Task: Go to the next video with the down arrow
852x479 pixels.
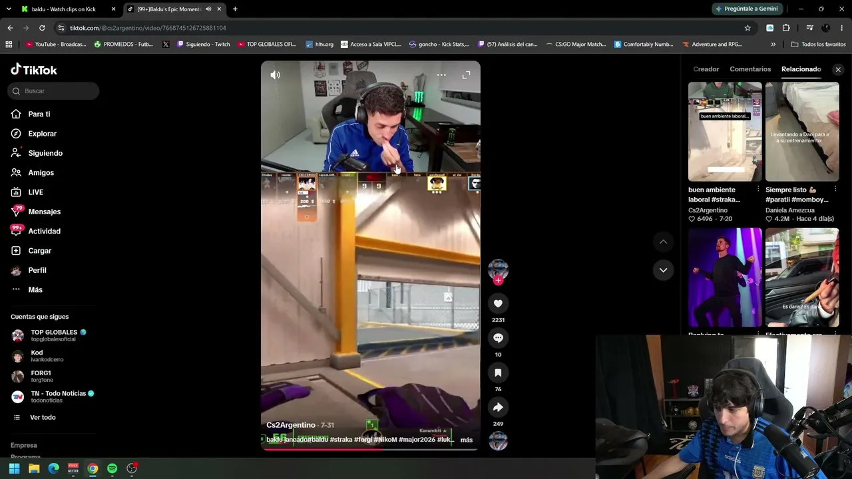Action: point(663,270)
